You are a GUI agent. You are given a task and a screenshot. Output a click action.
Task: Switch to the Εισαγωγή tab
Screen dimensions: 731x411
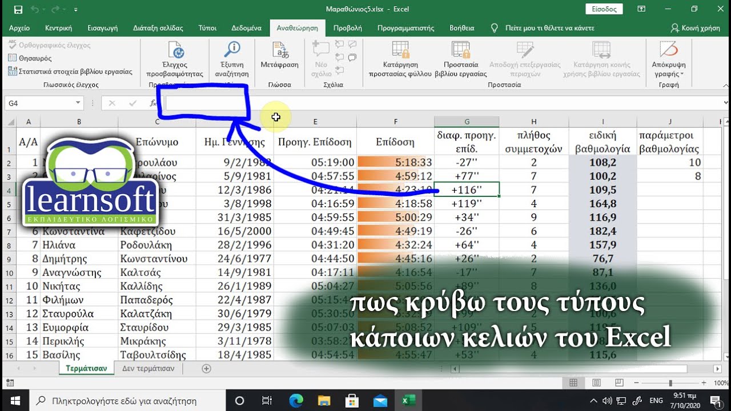(102, 28)
